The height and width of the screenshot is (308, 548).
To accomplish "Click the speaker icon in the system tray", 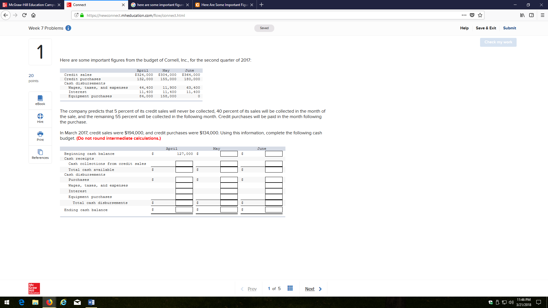I will [511, 302].
